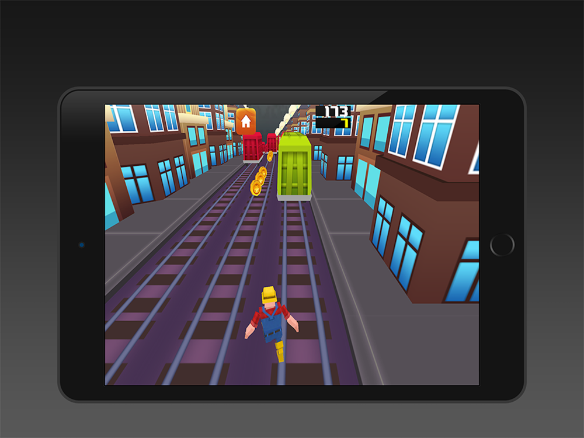Click the yellow coin count 7
Image resolution: width=584 pixels, height=438 pixels.
point(346,123)
